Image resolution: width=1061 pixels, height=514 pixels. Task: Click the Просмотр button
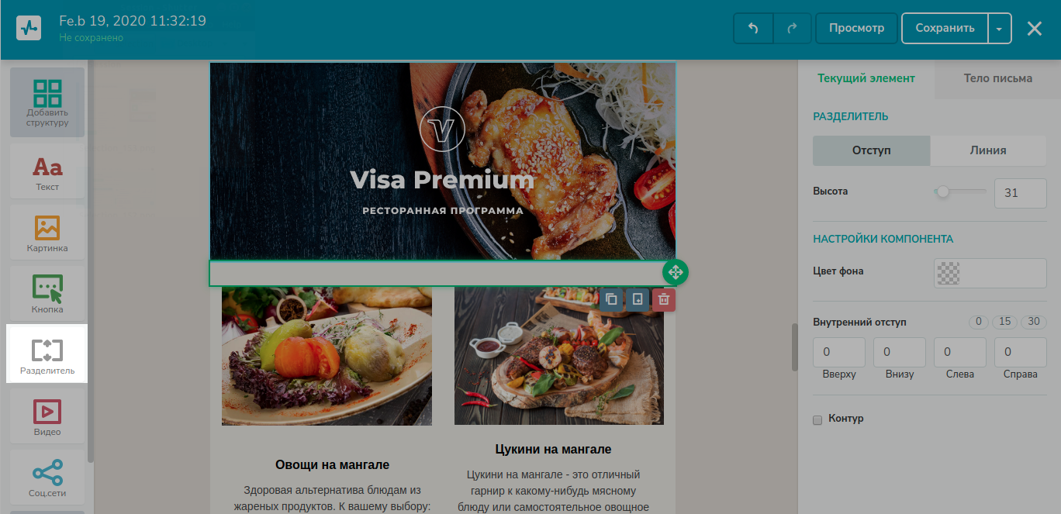[x=856, y=28]
